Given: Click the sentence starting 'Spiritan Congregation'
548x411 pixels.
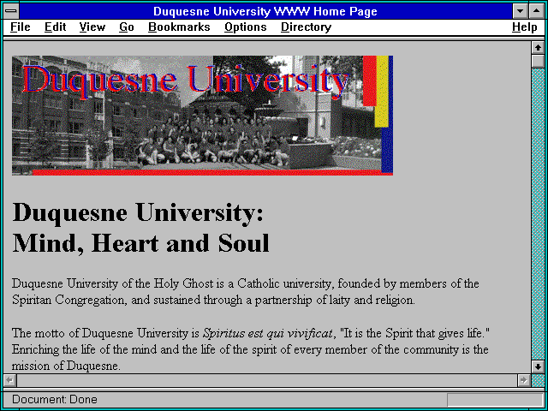Looking at the screenshot, I should point(213,301).
